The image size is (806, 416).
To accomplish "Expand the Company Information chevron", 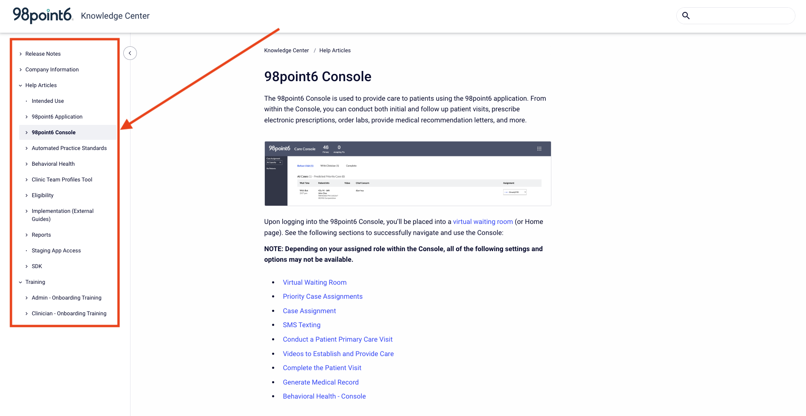I will pyautogui.click(x=20, y=70).
